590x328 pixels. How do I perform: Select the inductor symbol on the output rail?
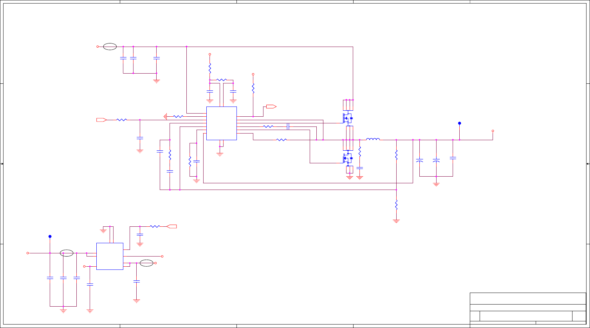373,139
